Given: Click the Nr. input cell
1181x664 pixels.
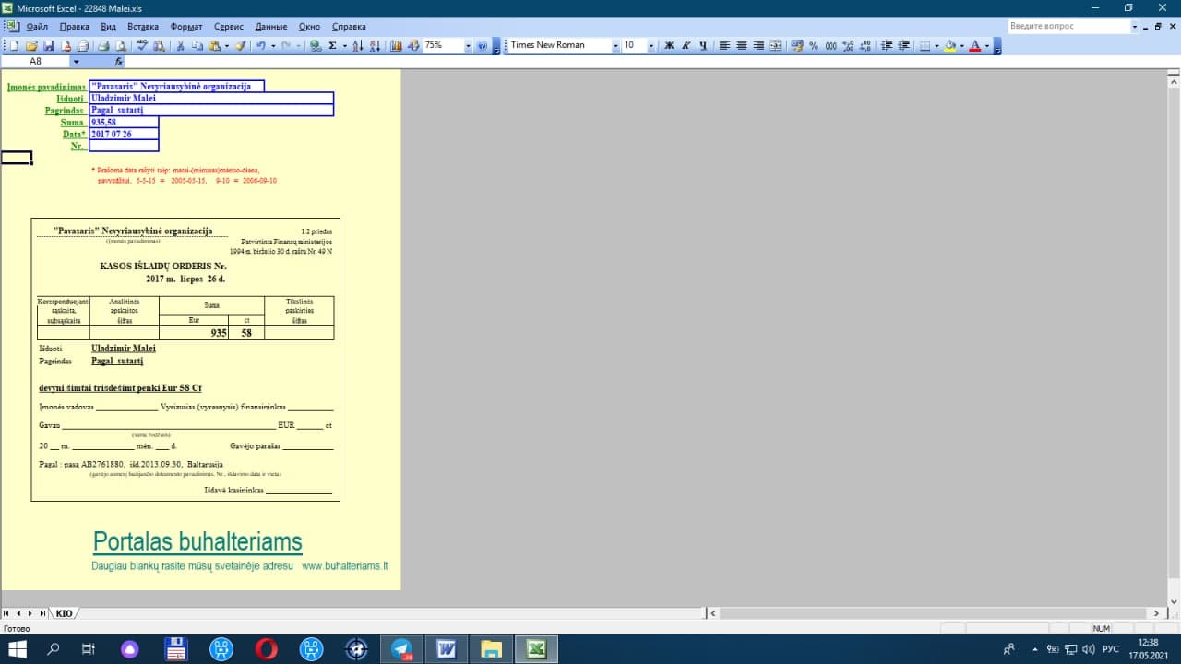Looking at the screenshot, I should pos(124,146).
